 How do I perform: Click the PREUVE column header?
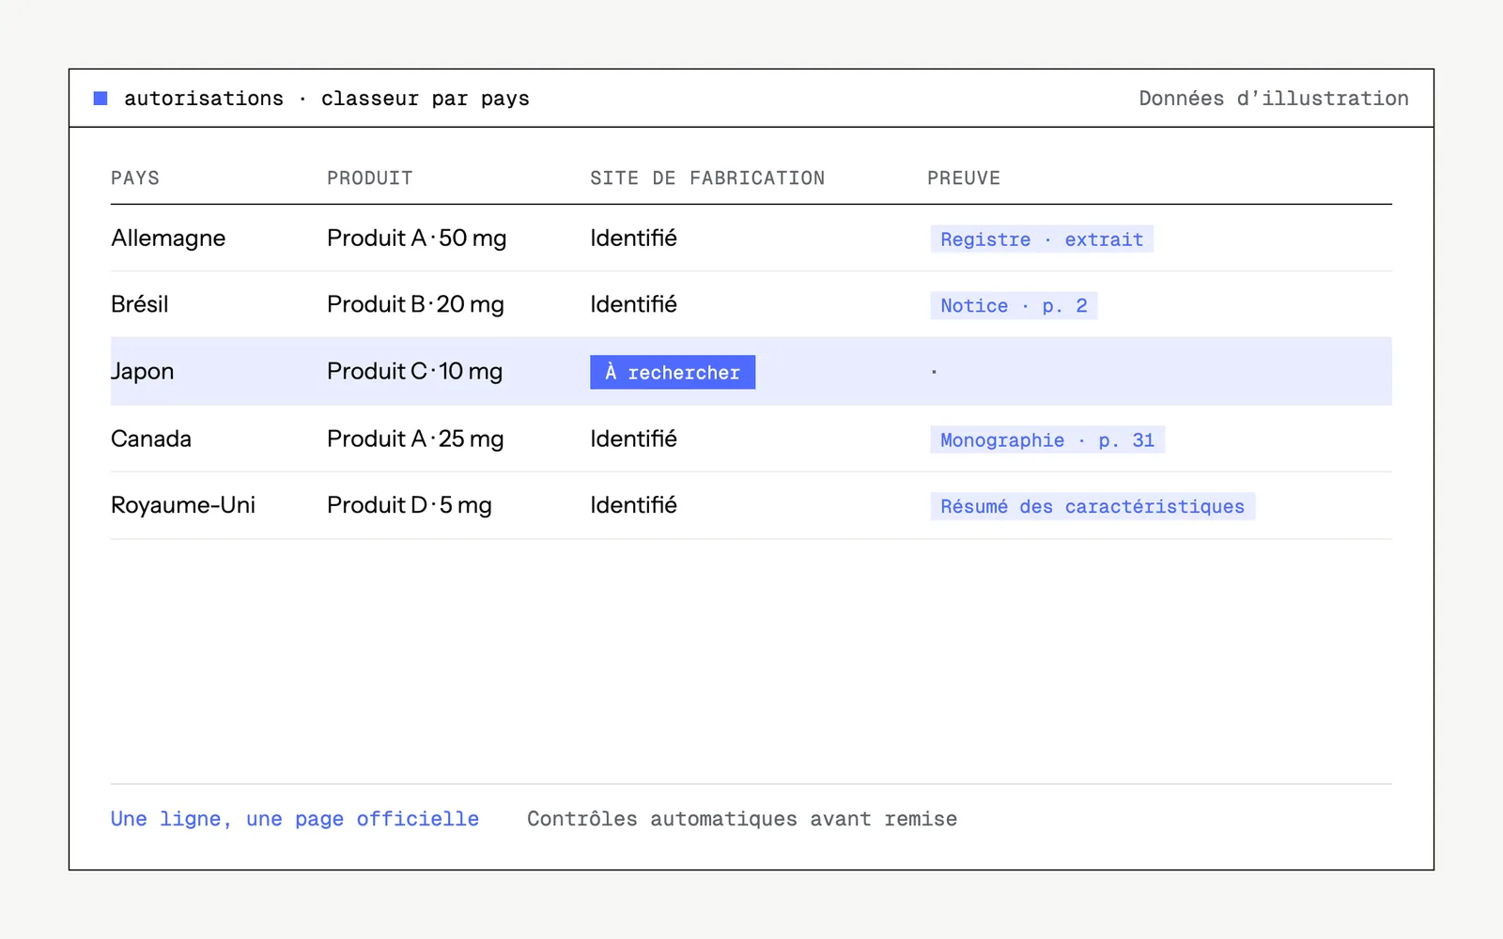pos(964,178)
